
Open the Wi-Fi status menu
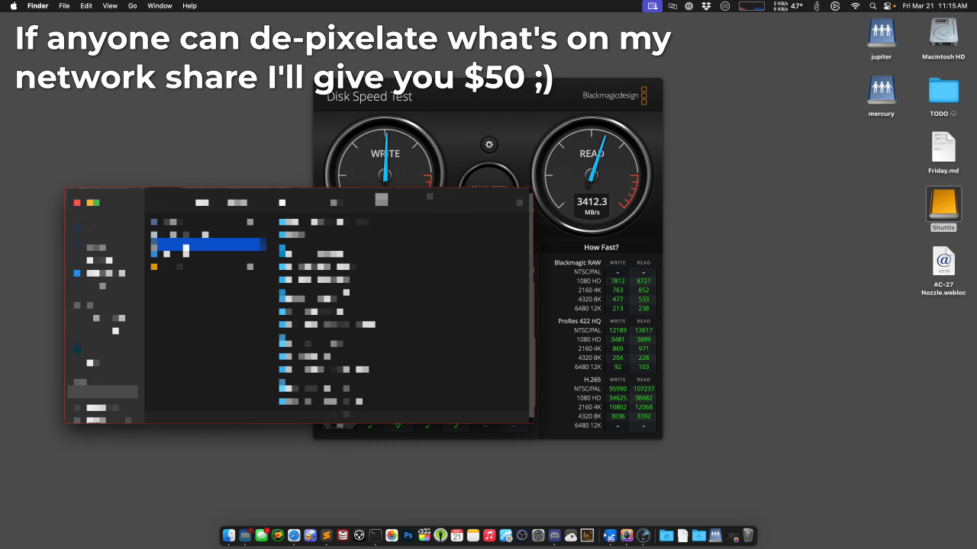coord(855,5)
